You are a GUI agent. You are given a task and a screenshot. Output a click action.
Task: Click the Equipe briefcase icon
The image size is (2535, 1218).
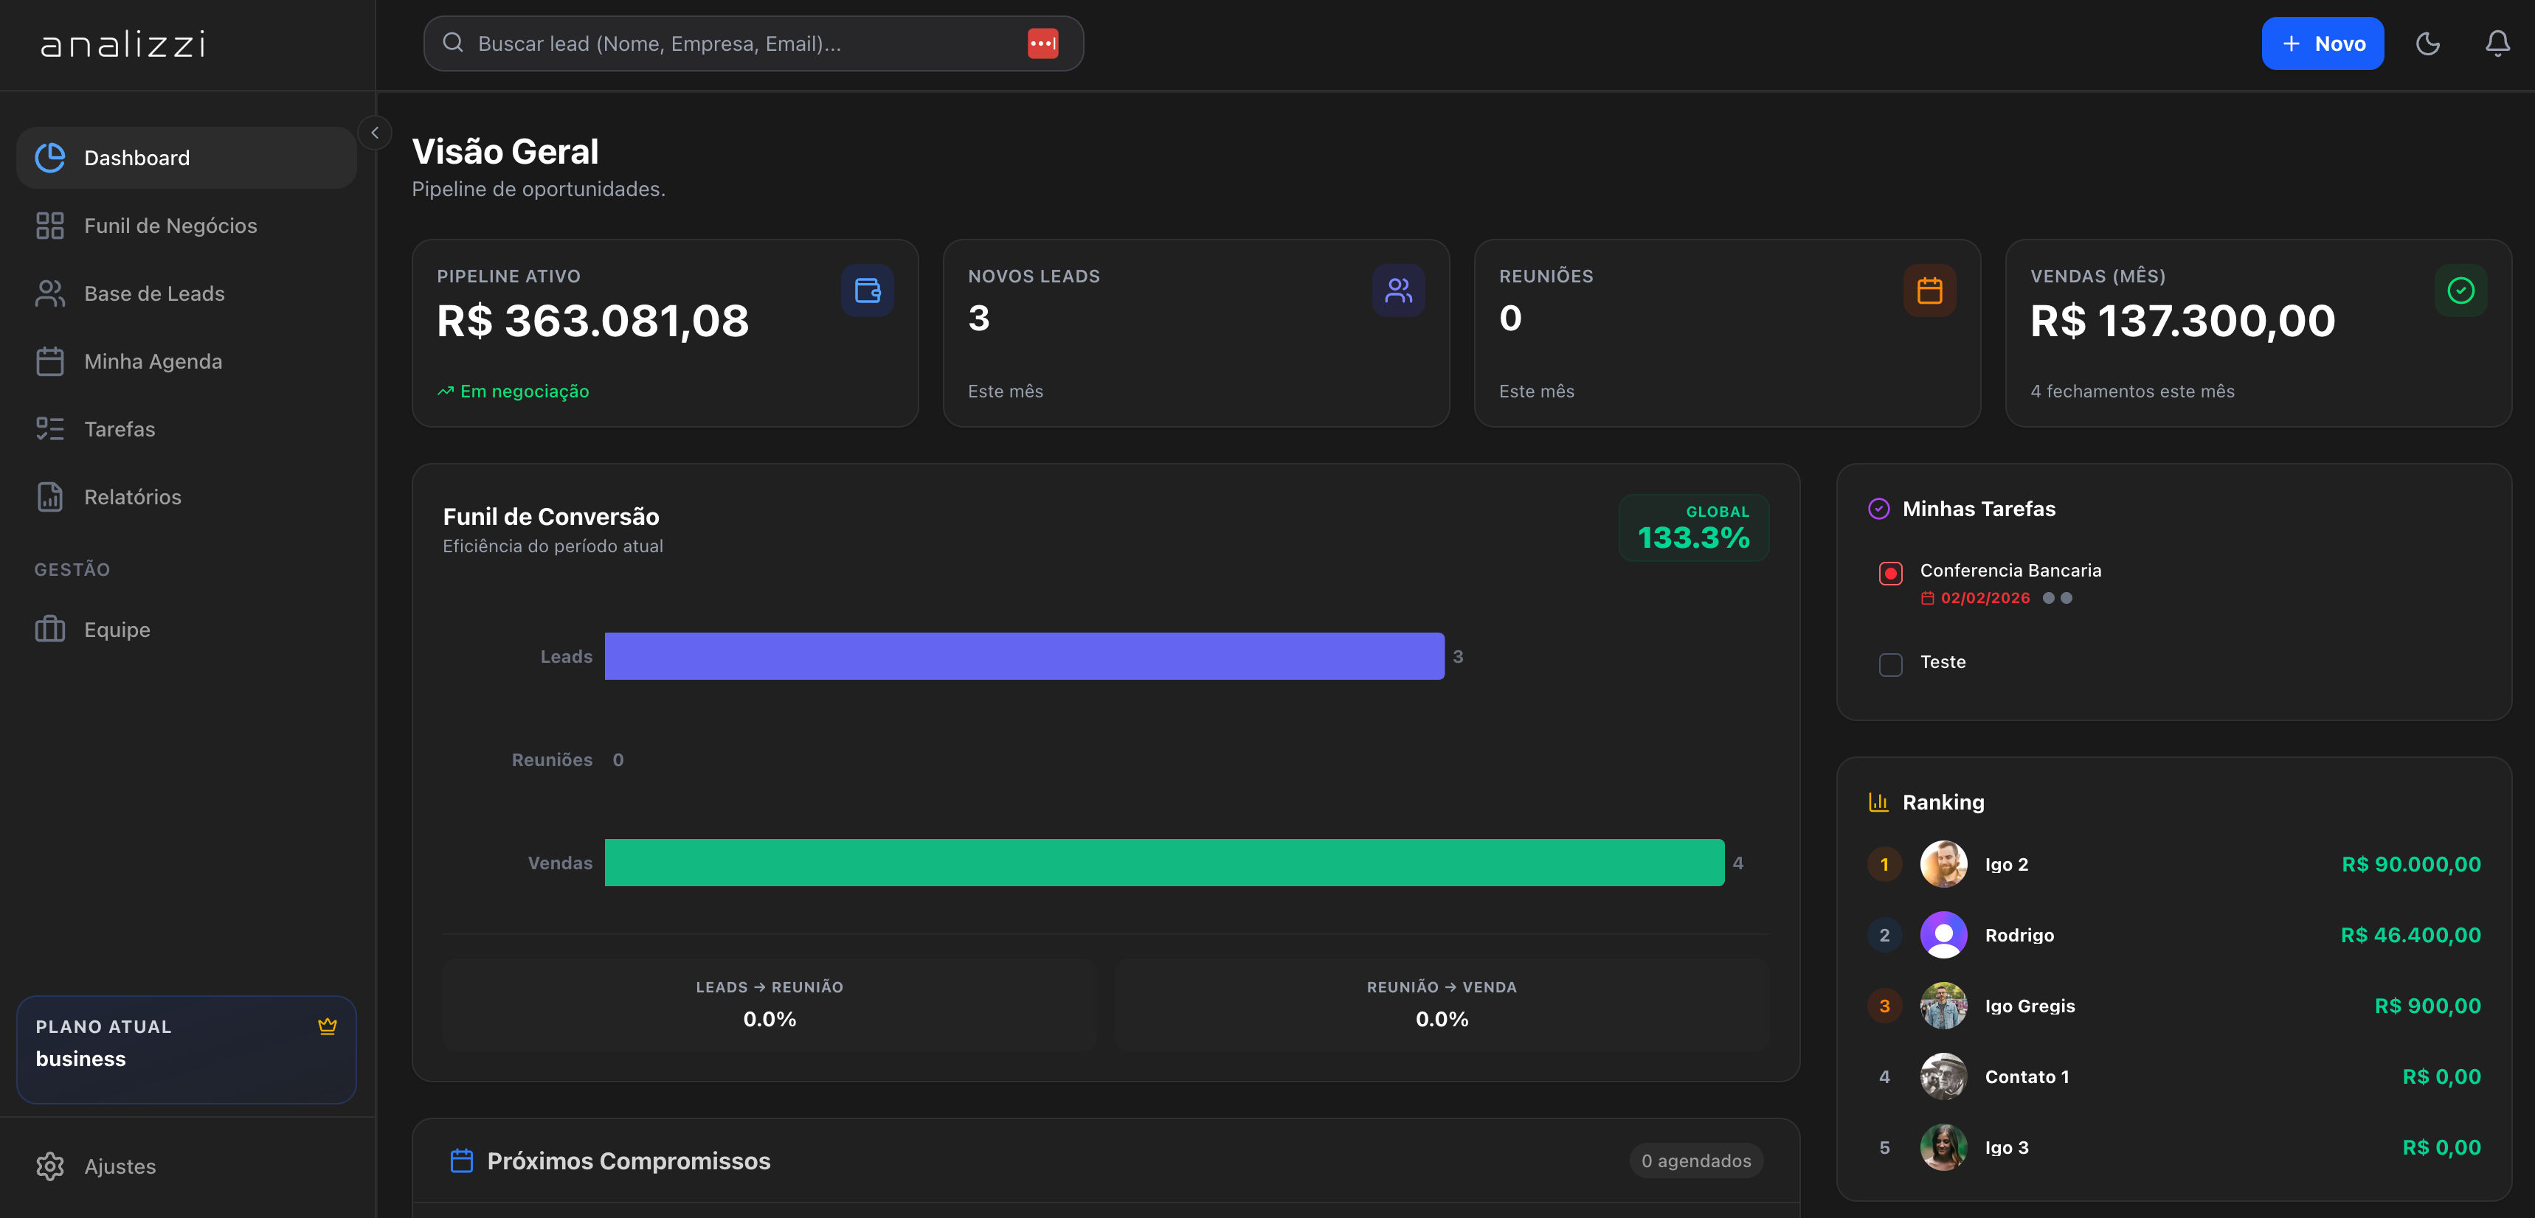coord(50,629)
